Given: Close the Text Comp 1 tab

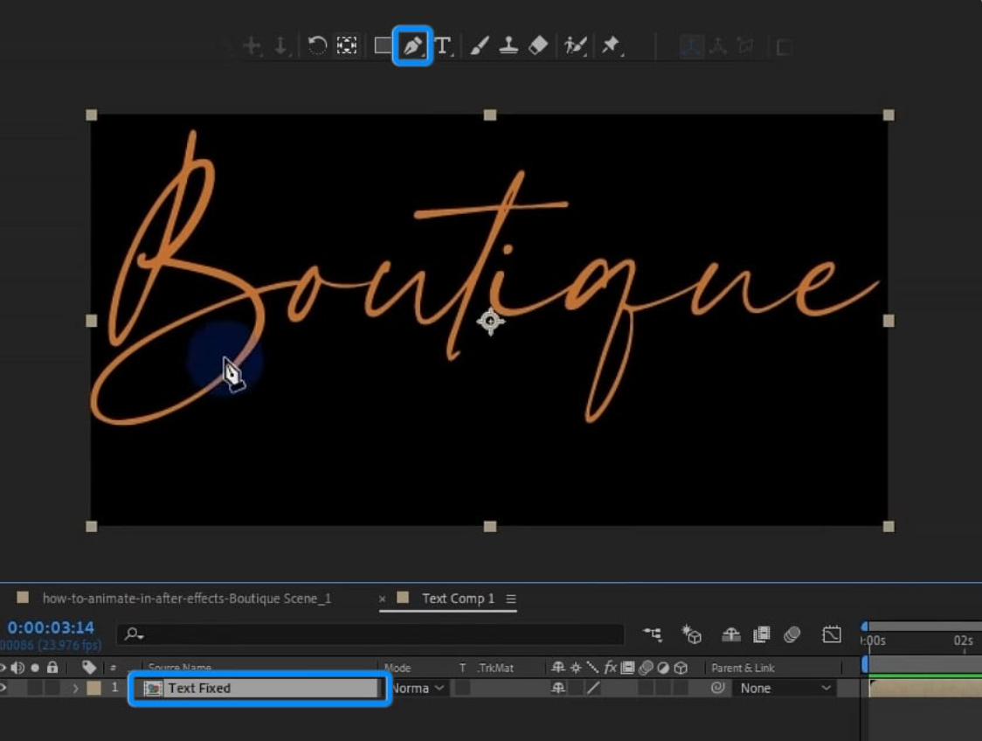Looking at the screenshot, I should click(x=382, y=599).
